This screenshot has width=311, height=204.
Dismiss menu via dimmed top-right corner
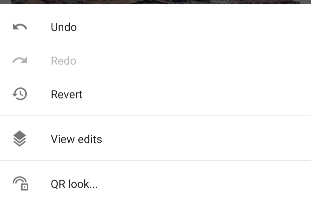click(305, 2)
